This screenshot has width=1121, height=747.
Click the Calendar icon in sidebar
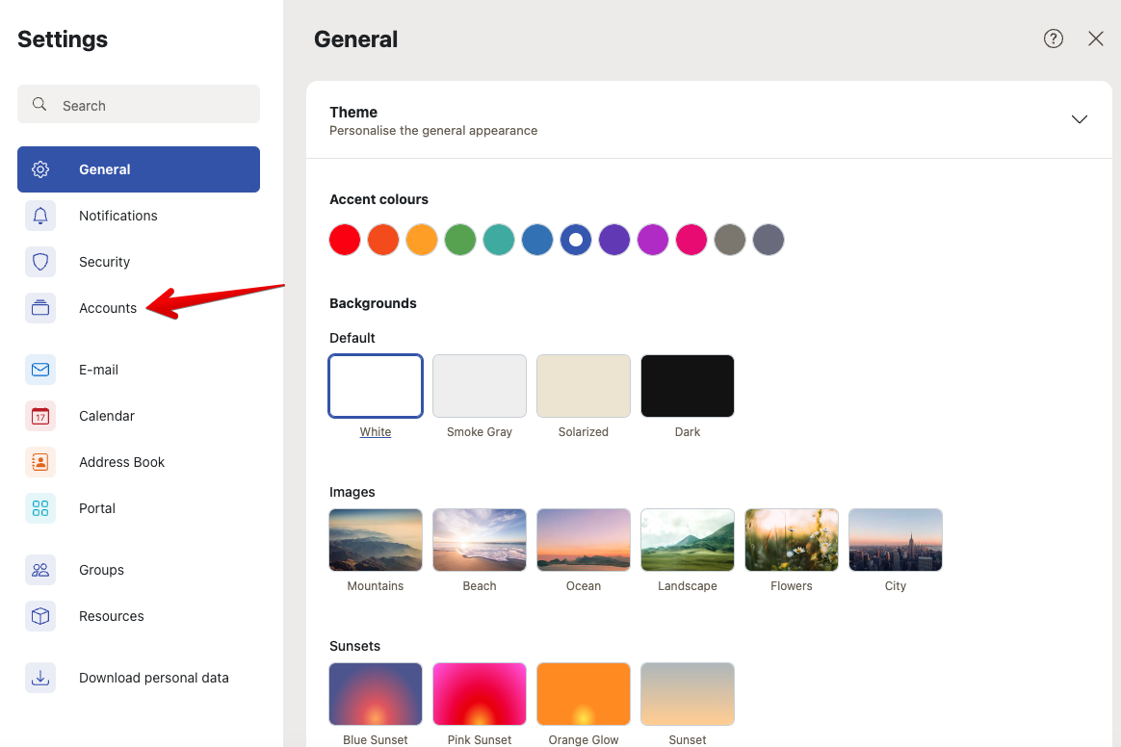pos(40,416)
